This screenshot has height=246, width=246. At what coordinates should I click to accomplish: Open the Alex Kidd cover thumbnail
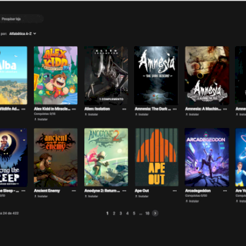[x=56, y=76]
